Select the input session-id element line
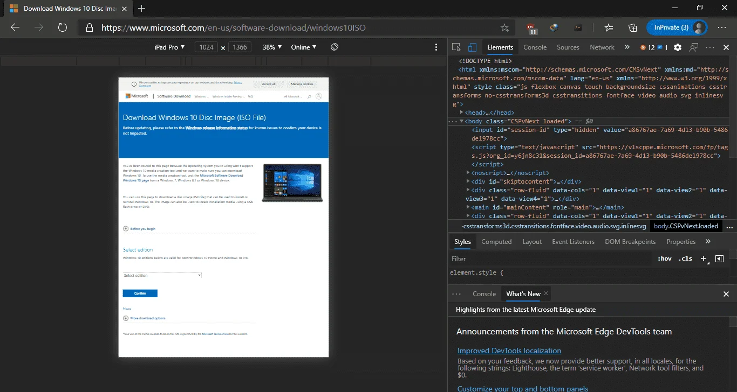Viewport: 737px width, 392px height. tap(599, 134)
